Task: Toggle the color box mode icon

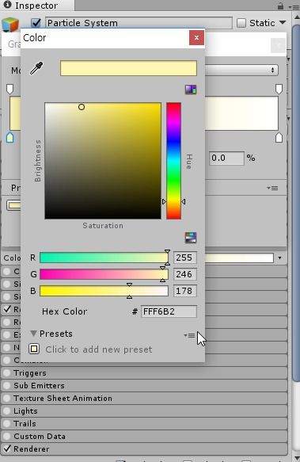Action: pos(191,90)
